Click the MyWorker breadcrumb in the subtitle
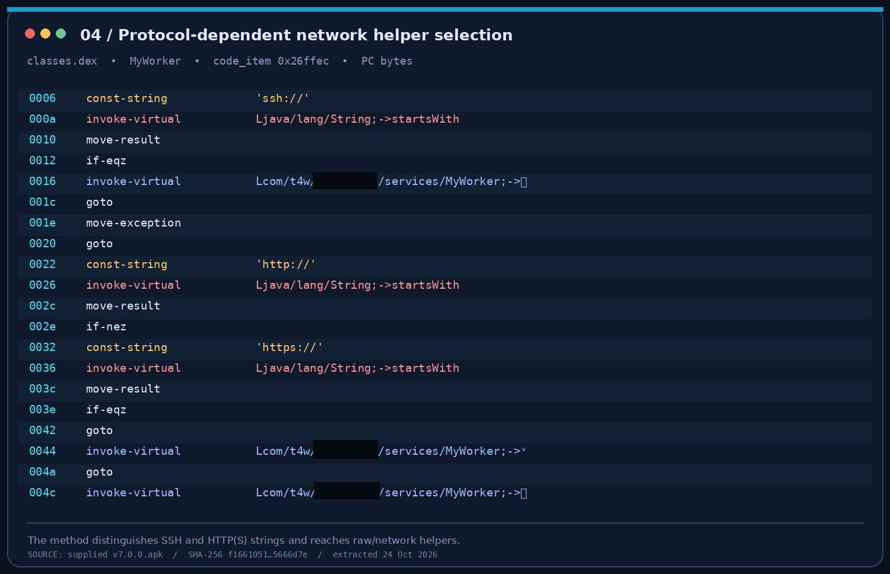Viewport: 890px width, 574px height. click(x=155, y=61)
